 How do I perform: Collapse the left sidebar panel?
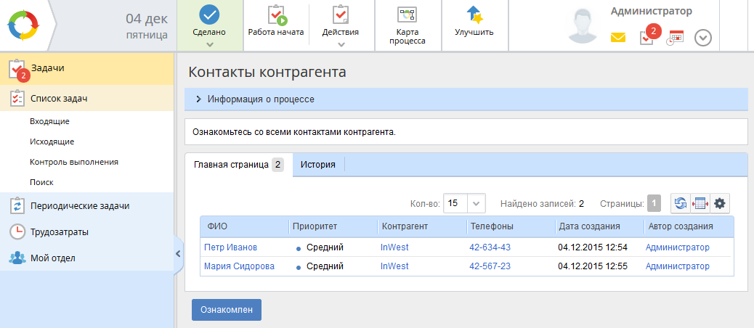tap(178, 253)
